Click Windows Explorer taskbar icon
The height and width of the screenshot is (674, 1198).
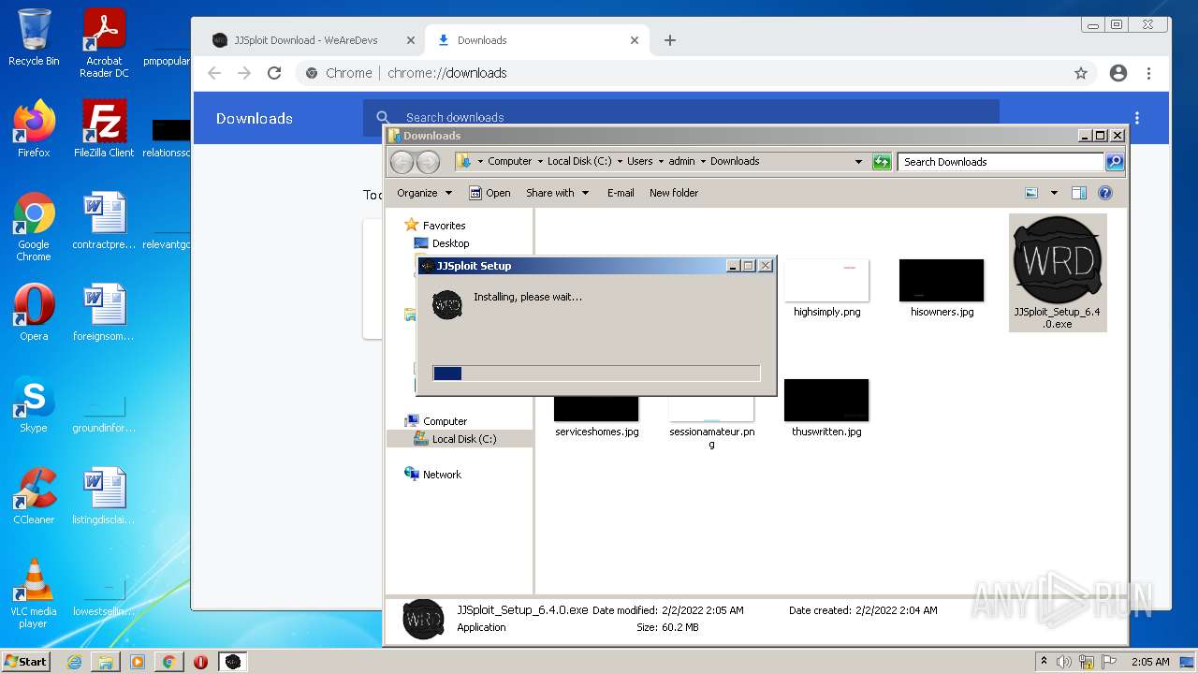pyautogui.click(x=106, y=662)
